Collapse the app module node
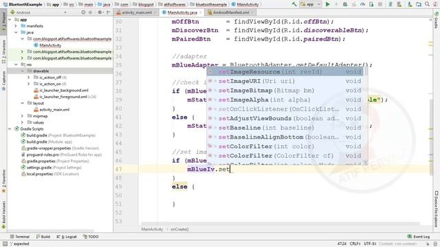The height and width of the screenshot is (247, 440). pos(10,20)
